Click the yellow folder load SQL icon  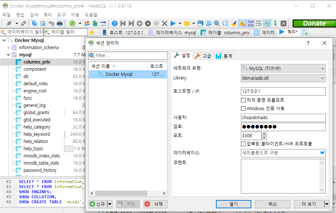(187, 23)
